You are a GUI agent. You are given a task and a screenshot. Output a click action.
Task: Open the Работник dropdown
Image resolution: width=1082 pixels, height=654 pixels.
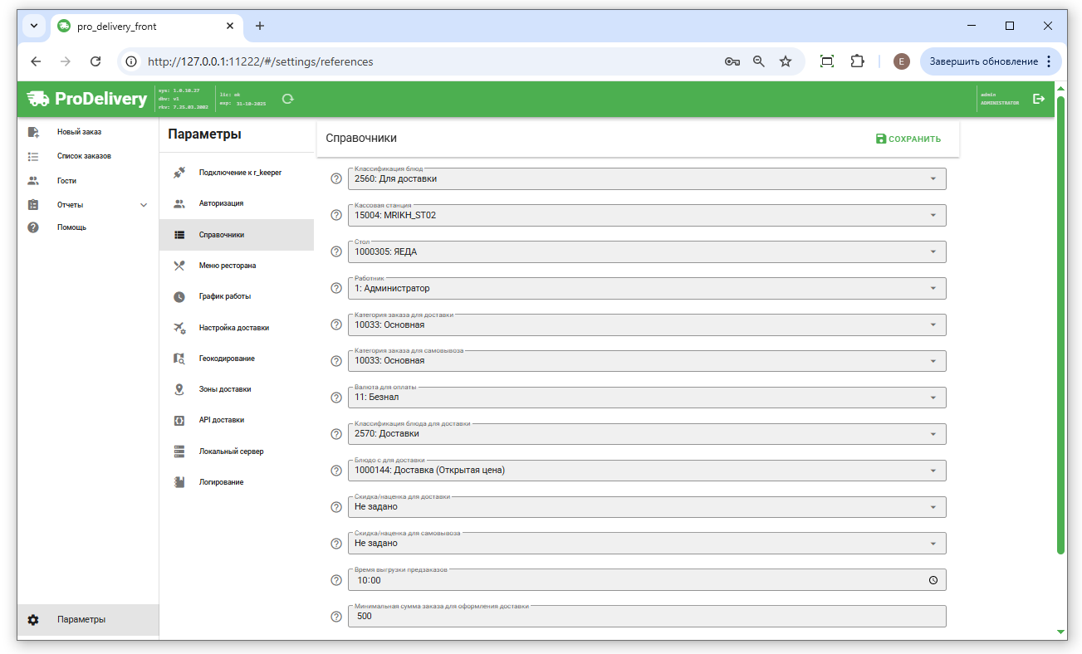click(x=646, y=289)
